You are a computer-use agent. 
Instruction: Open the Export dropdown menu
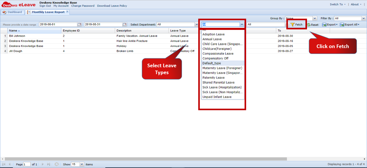[330, 25]
